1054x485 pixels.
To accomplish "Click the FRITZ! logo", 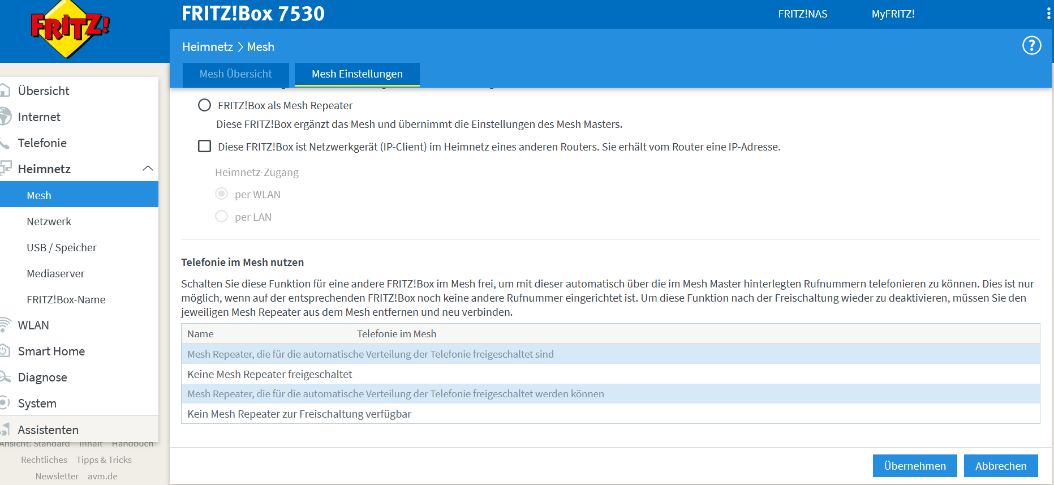I will coord(70,29).
